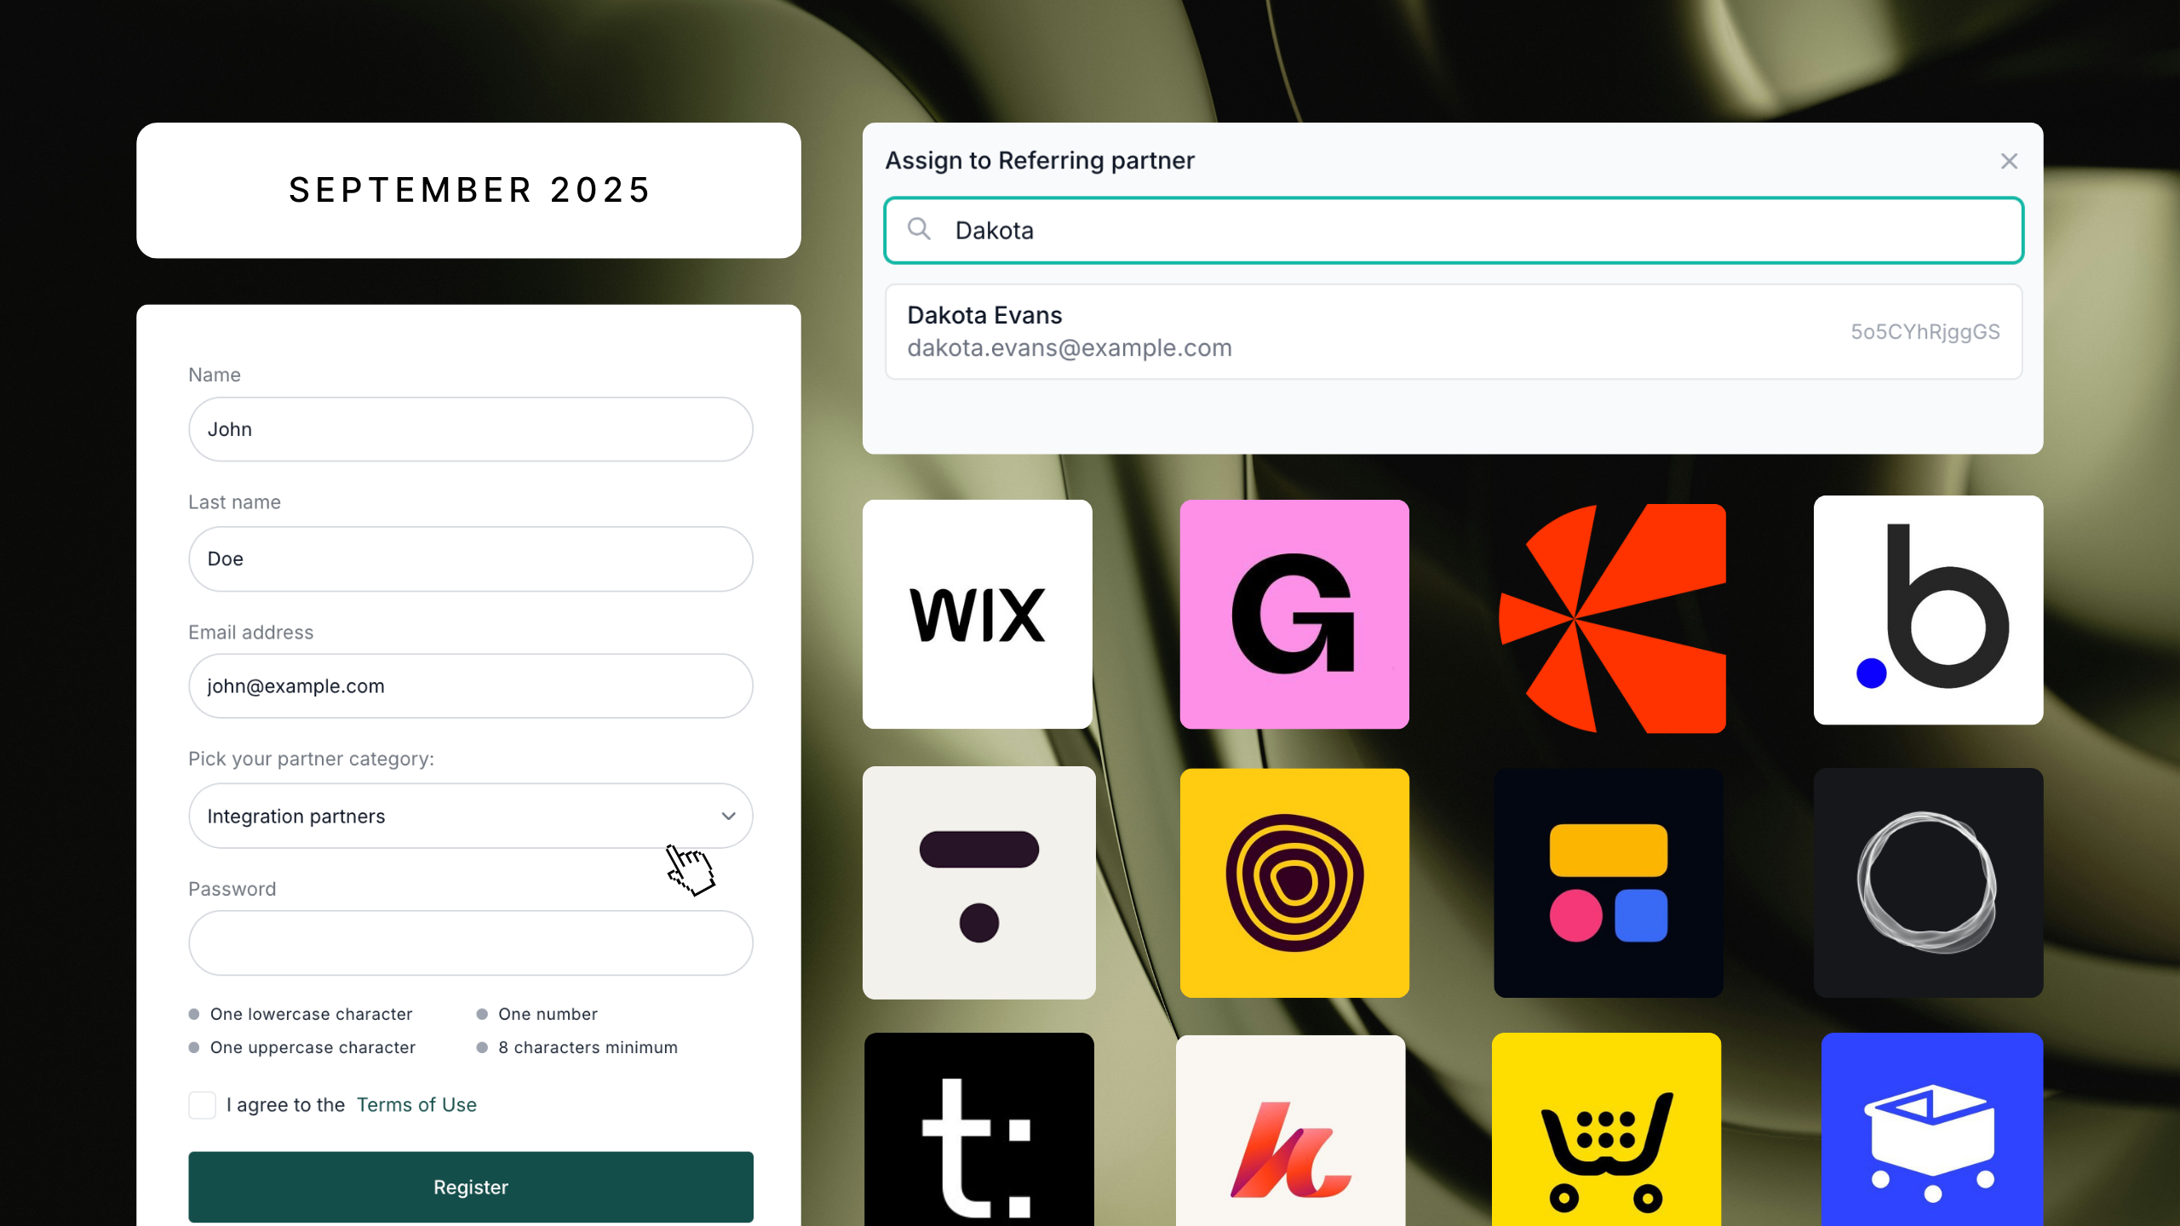
Task: Open the Wix logo tile
Action: pos(977,614)
